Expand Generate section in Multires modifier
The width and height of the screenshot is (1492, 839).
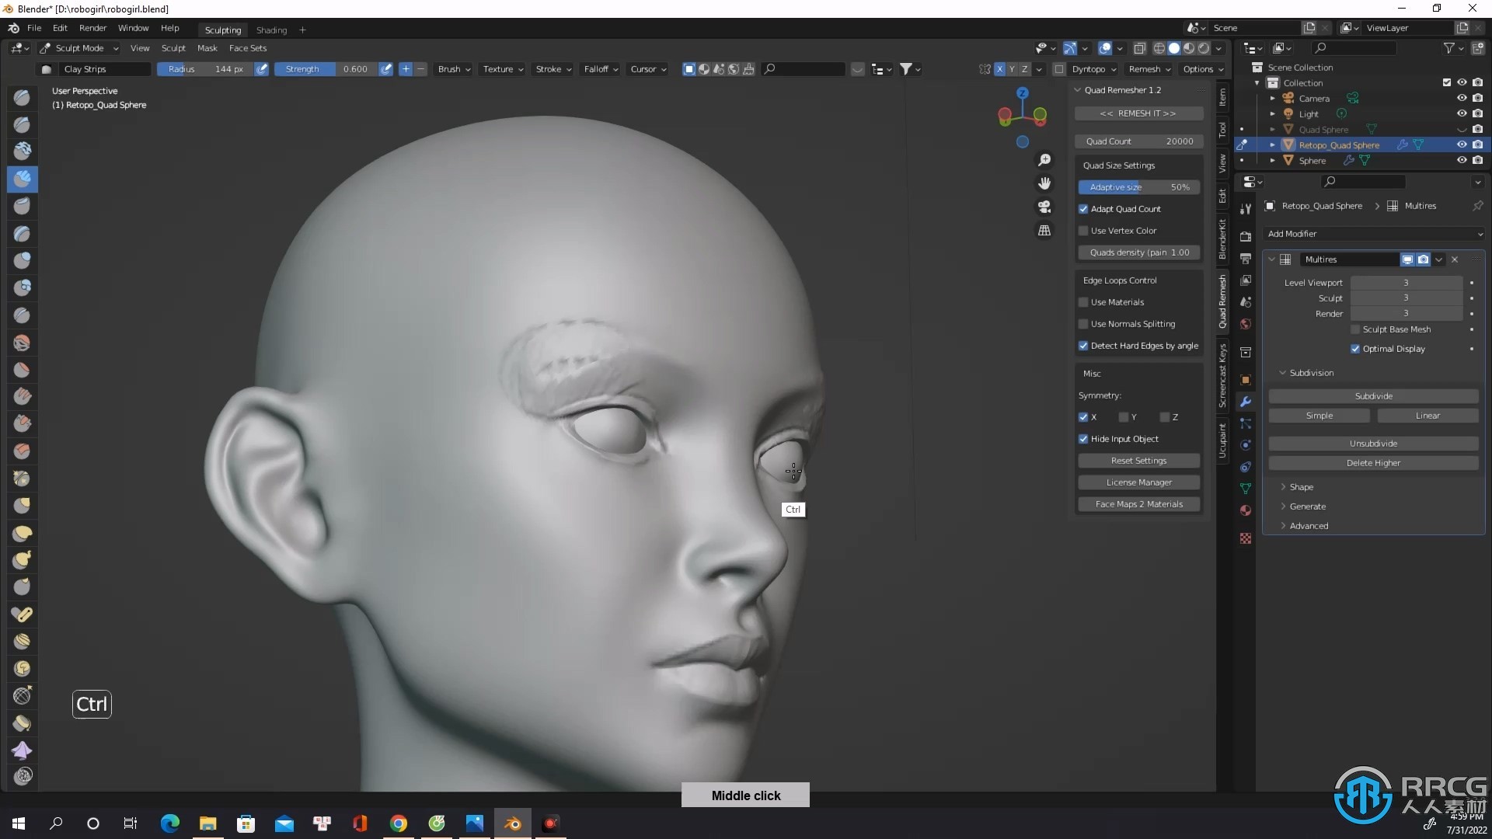1307,507
